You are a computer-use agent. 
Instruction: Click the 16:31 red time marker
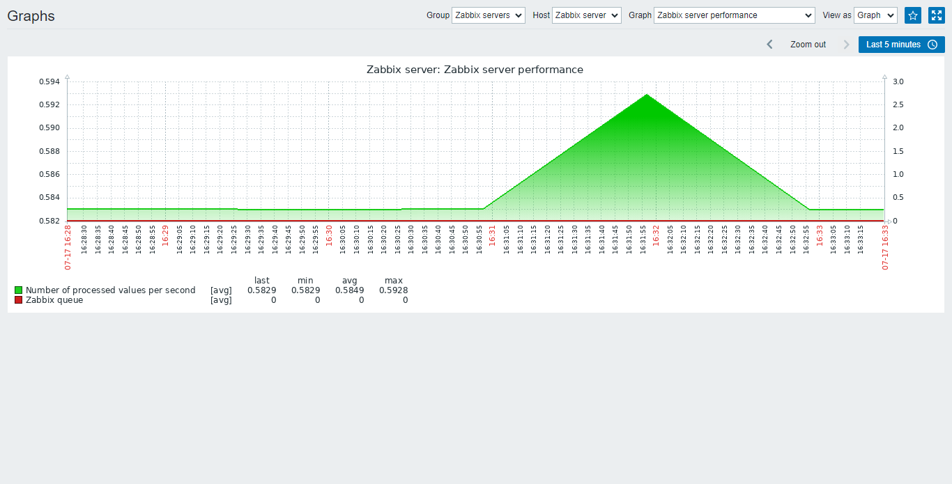(x=492, y=235)
